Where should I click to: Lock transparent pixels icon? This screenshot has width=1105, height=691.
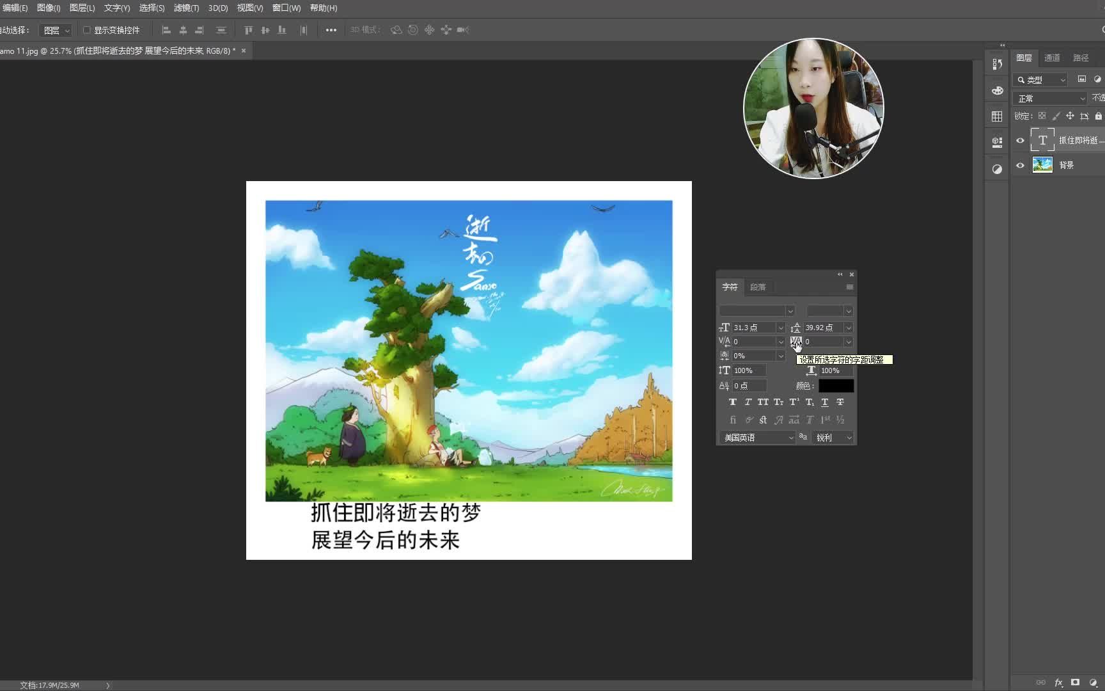tap(1042, 116)
